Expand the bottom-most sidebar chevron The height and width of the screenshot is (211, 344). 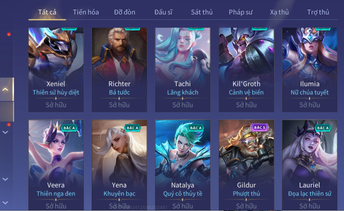coord(5,203)
